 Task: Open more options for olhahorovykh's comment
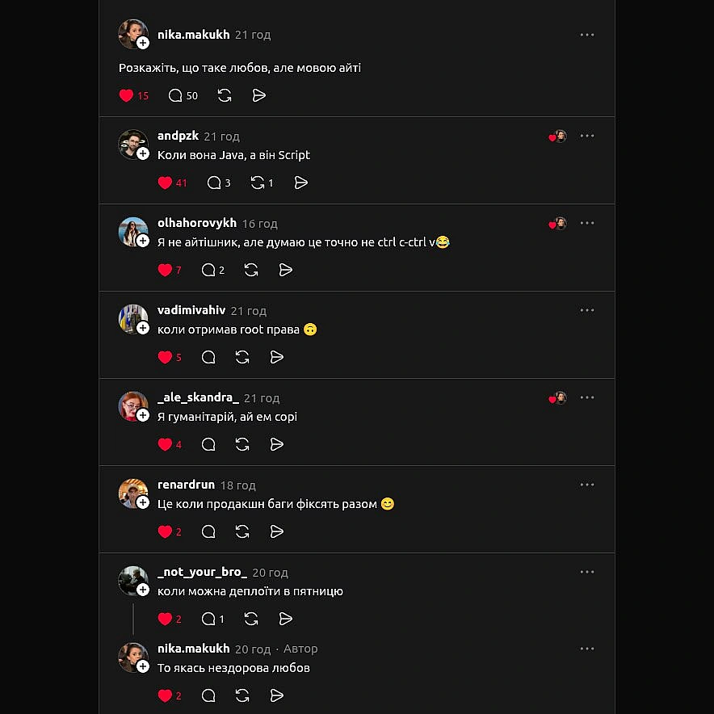click(587, 223)
